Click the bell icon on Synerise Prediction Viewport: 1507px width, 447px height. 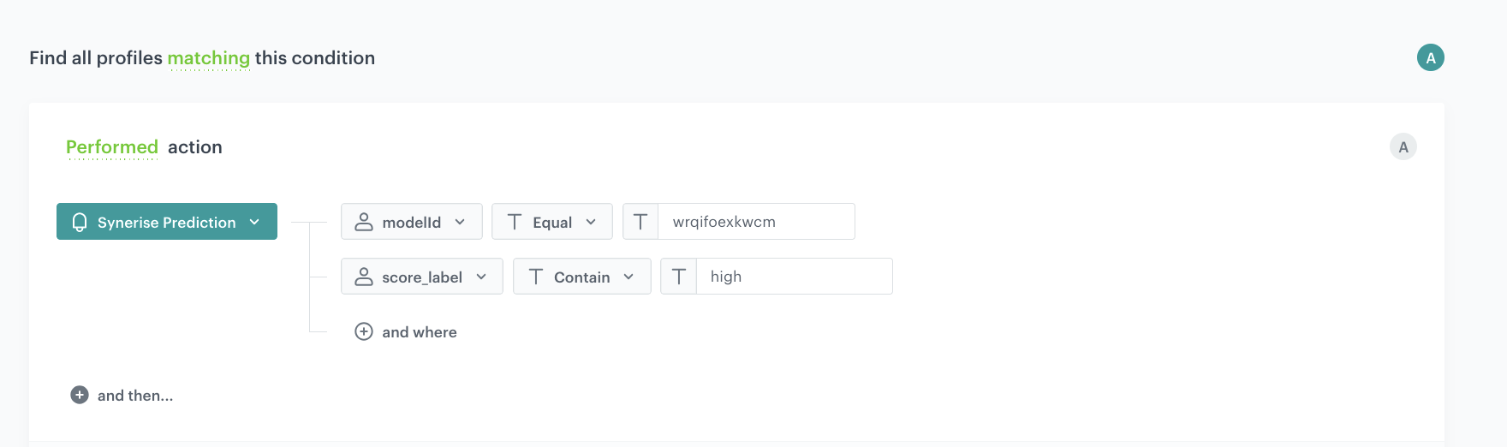click(x=80, y=222)
